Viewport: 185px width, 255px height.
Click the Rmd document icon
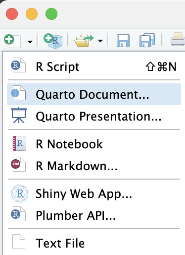click(18, 164)
